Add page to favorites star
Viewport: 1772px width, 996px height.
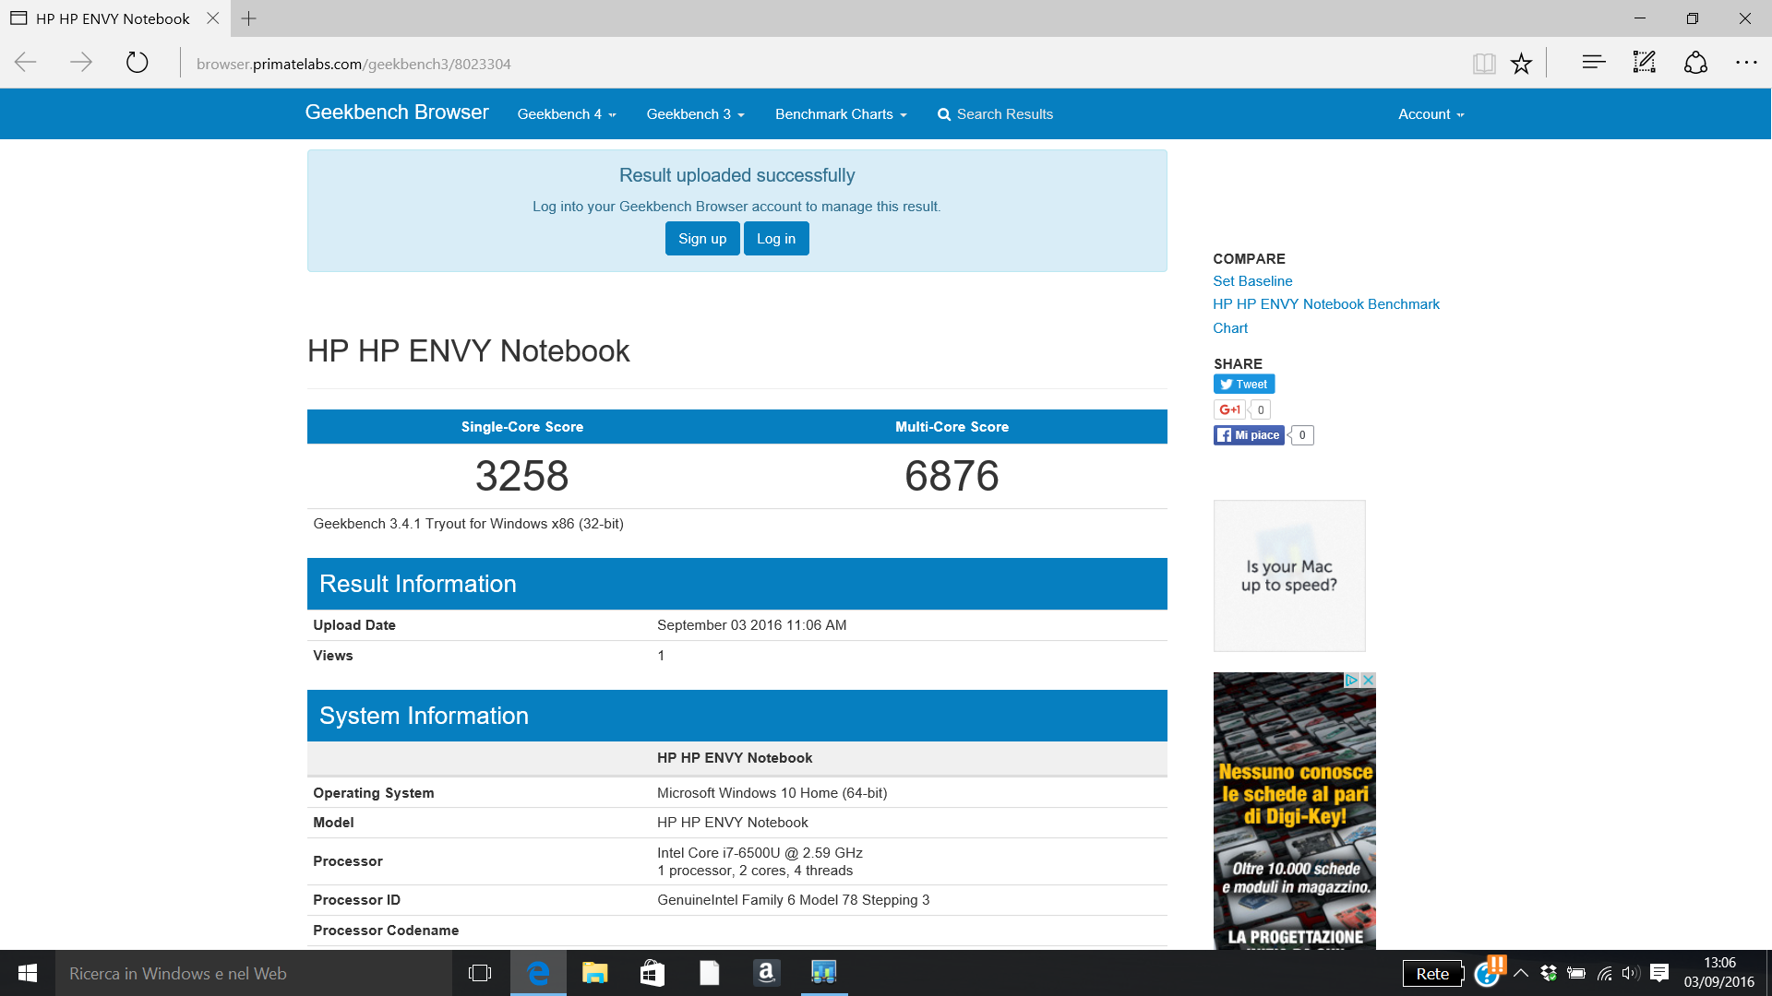pyautogui.click(x=1521, y=63)
